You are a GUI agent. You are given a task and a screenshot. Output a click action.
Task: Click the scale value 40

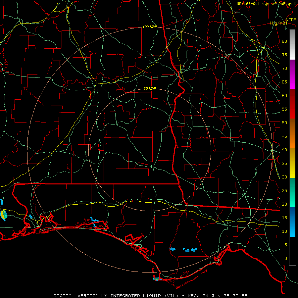click(x=284, y=150)
